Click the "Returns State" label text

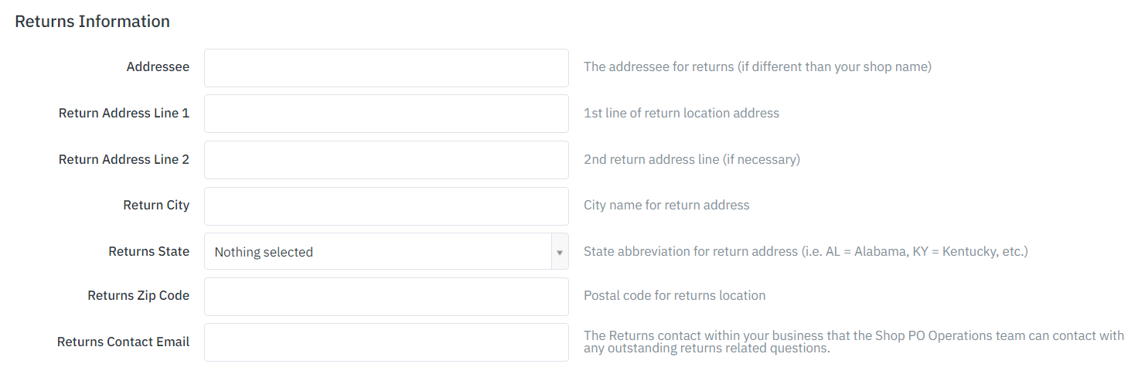[148, 252]
